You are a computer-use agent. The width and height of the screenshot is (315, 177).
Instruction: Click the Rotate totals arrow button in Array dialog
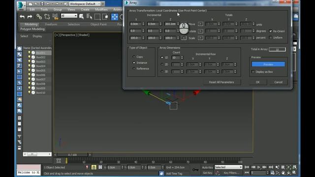pyautogui.click(x=200, y=31)
